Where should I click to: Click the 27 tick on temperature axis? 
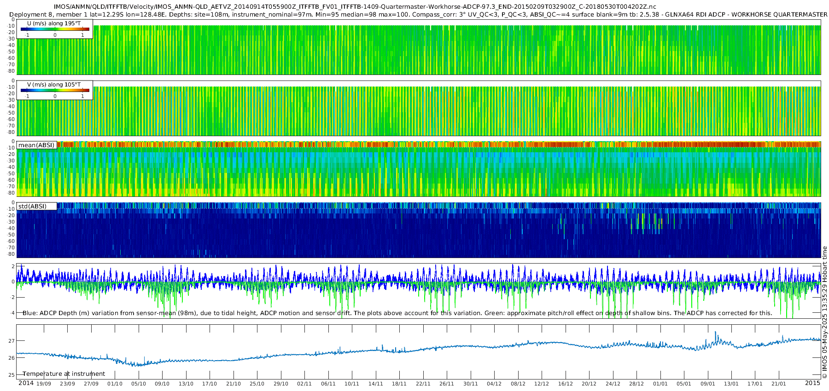(12, 341)
